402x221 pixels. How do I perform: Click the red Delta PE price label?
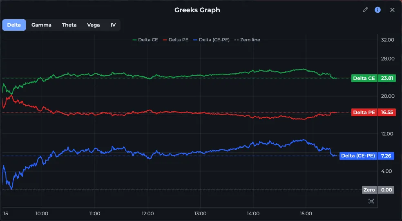click(364, 112)
